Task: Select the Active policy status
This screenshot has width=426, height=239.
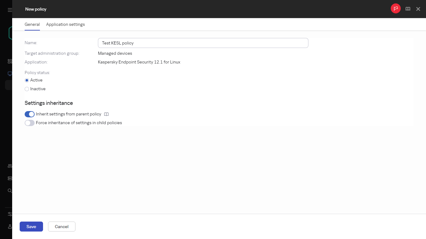Action: pos(27,80)
